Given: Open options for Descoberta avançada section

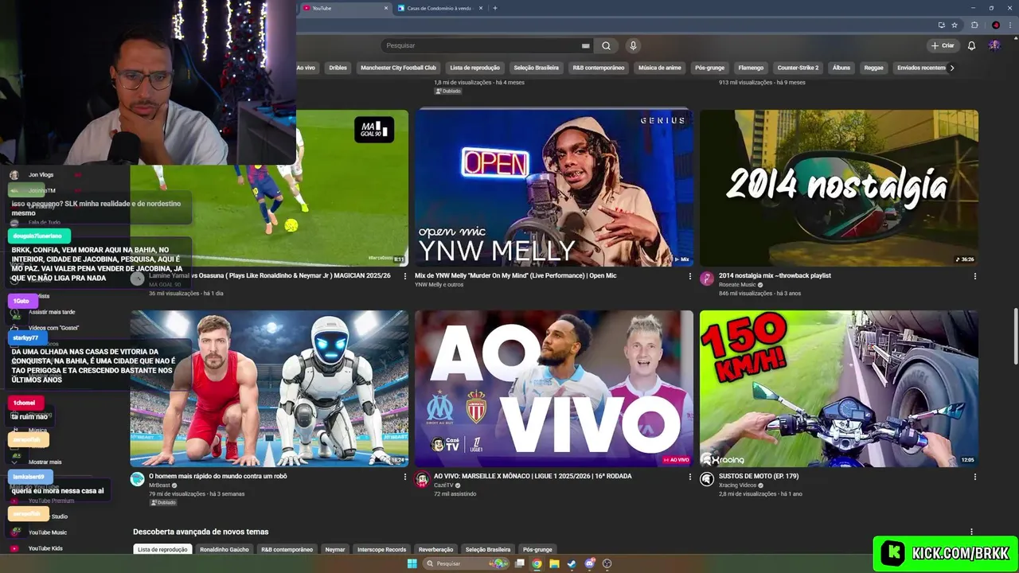Looking at the screenshot, I should (971, 532).
